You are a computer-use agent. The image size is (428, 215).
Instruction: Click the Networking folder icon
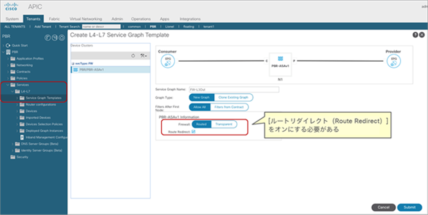[x=13, y=65]
